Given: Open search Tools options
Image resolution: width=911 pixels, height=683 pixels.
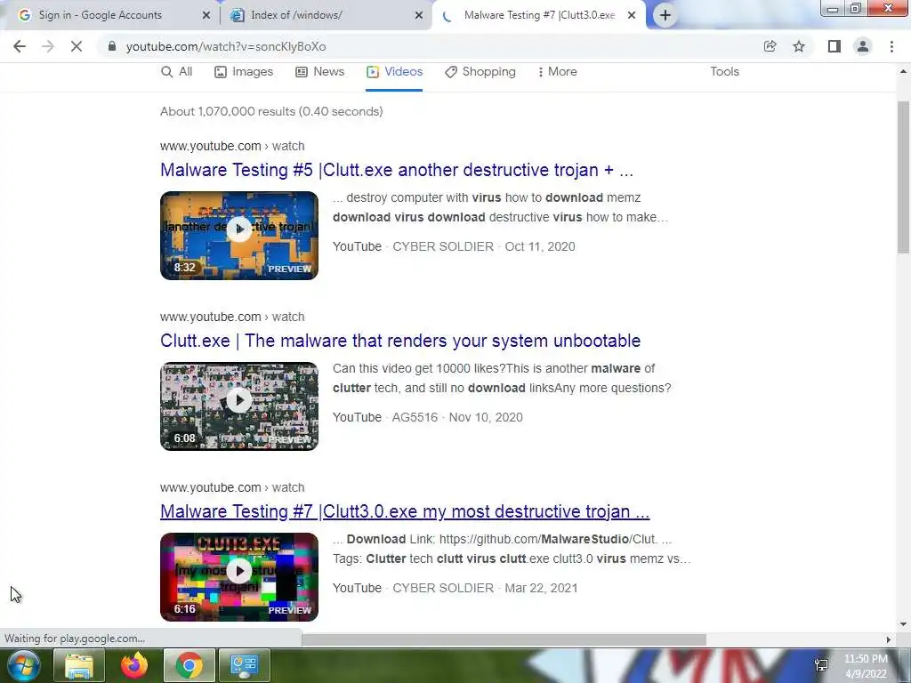Looking at the screenshot, I should [x=724, y=71].
